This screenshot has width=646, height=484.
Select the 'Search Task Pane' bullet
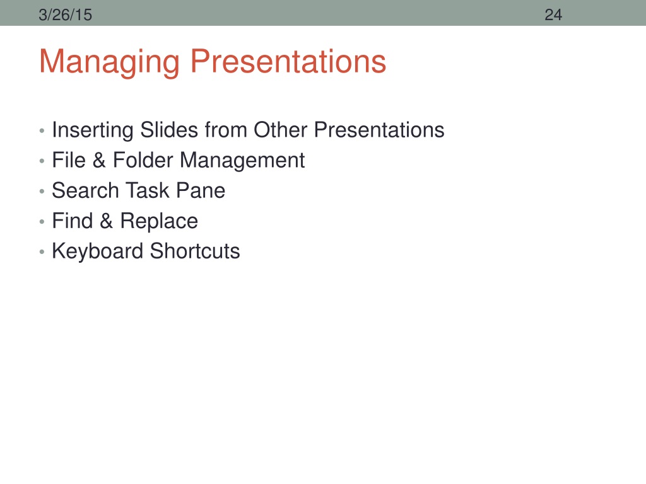click(138, 190)
